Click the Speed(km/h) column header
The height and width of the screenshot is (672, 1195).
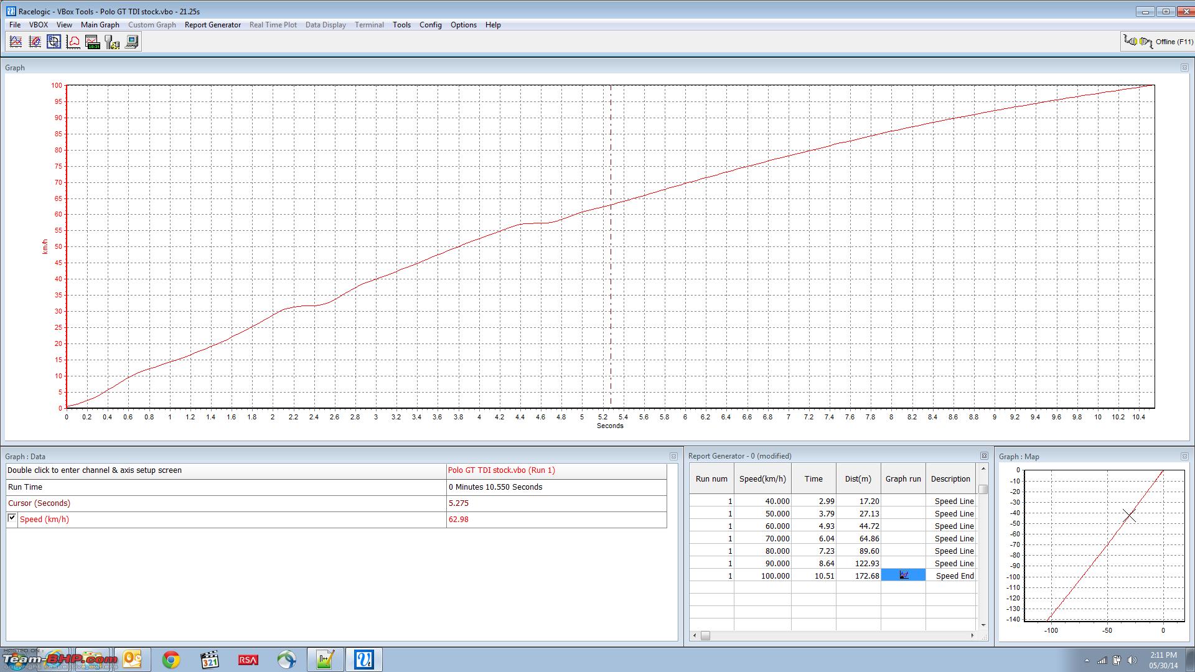[x=762, y=478]
